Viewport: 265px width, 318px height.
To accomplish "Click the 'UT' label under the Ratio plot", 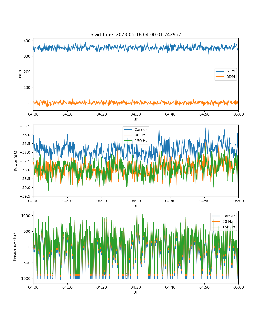I will [x=136, y=120].
